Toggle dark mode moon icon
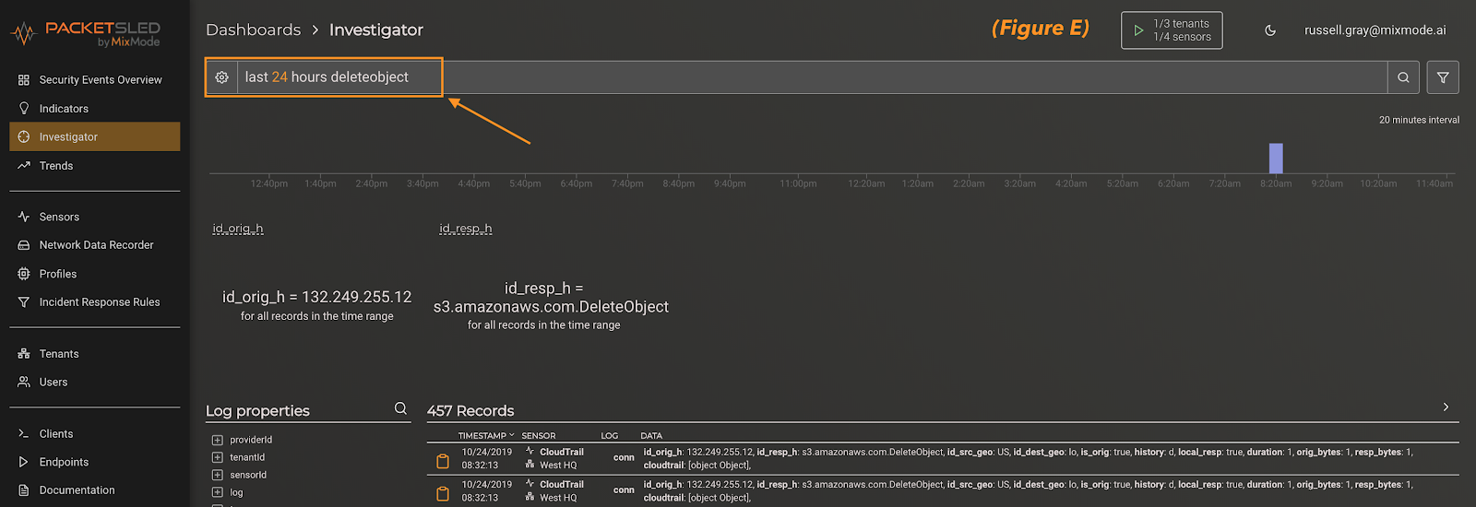The height and width of the screenshot is (507, 1476). tap(1270, 30)
